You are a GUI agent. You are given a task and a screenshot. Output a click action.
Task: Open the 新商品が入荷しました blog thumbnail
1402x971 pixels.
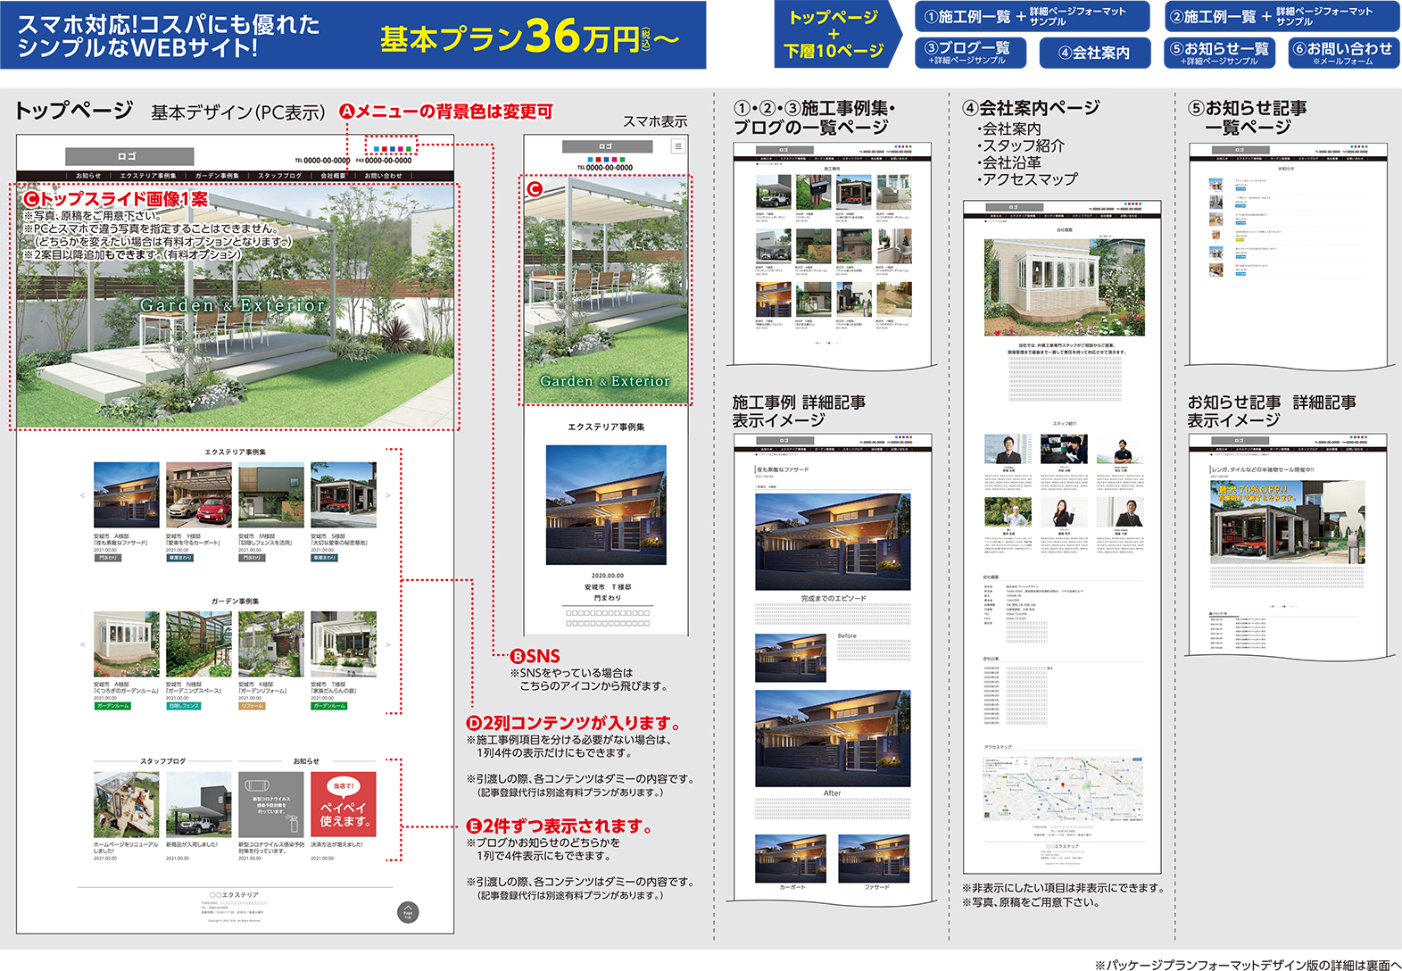[x=199, y=805]
